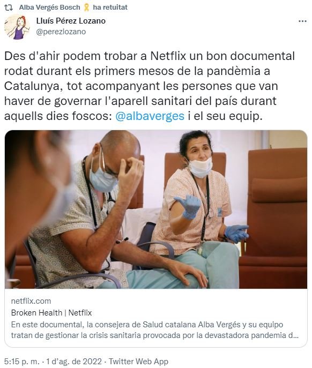The height and width of the screenshot is (368, 312).
Task: Open Lluís Pérez Lozano's profile avatar
Action: point(17,27)
